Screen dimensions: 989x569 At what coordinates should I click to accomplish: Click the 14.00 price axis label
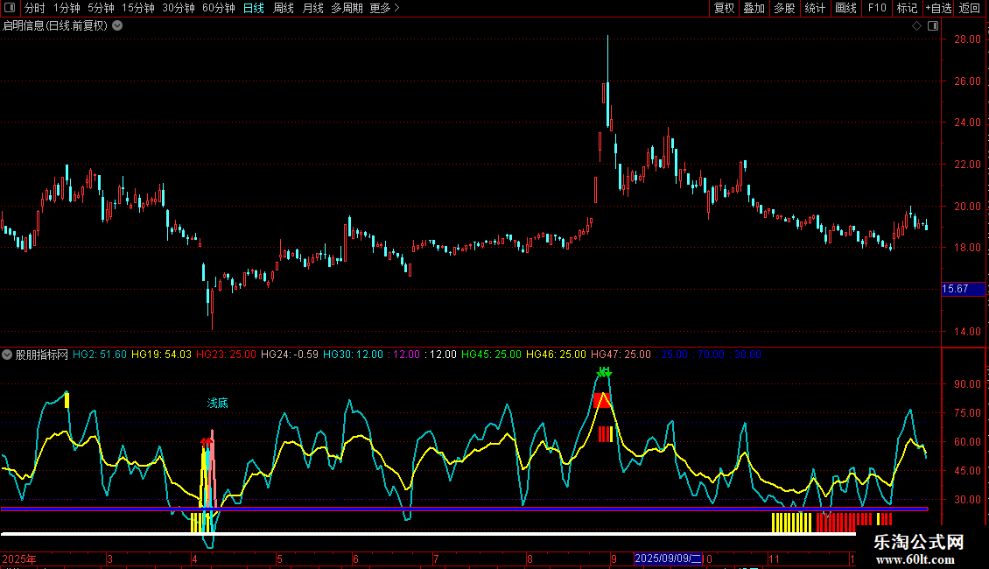click(967, 331)
